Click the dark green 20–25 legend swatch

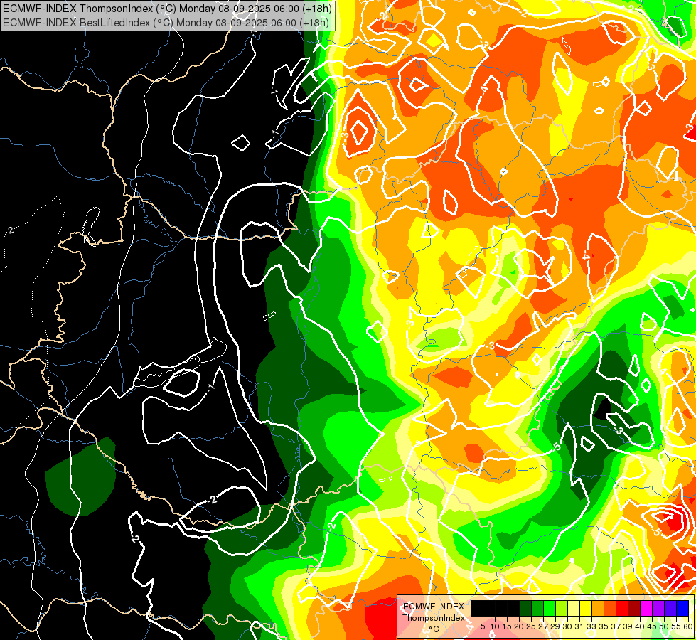pos(525,608)
